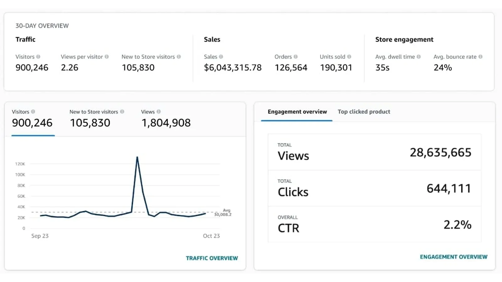Click the 40K y-axis label
502x282 pixels.
point(21,207)
